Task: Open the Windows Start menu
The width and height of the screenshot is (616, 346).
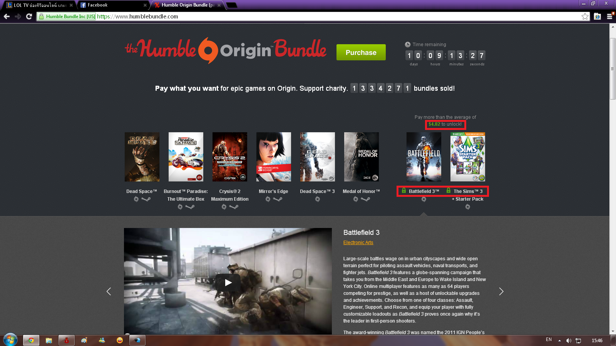Action: [x=10, y=340]
